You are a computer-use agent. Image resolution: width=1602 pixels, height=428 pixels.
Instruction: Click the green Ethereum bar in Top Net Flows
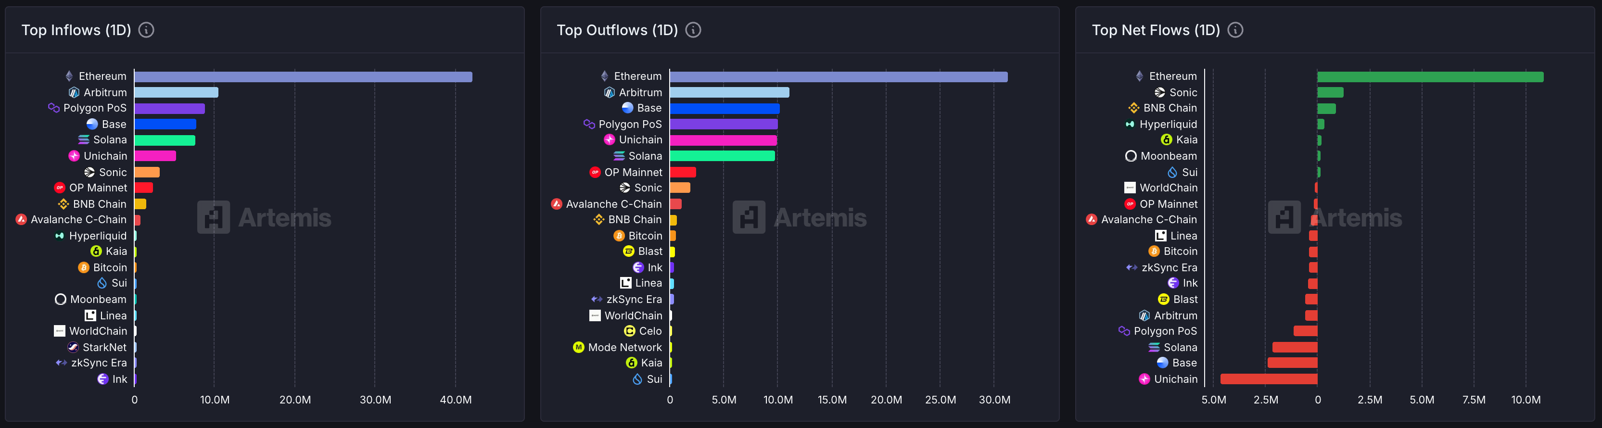pos(1430,76)
